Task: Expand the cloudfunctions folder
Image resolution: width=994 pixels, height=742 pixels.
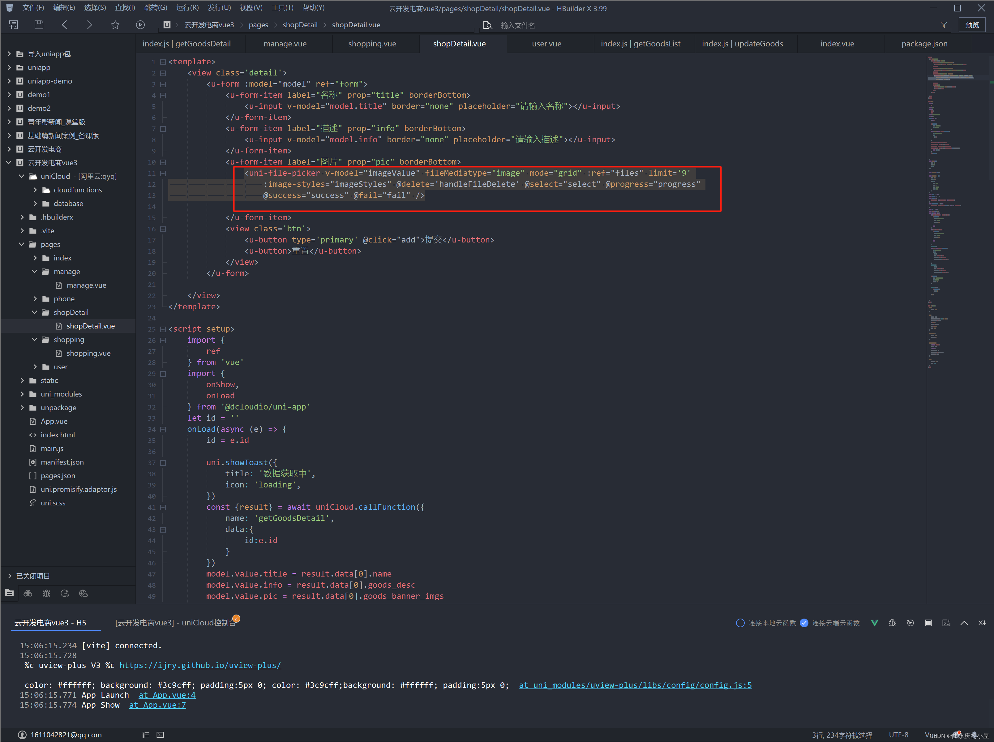Action: 35,190
